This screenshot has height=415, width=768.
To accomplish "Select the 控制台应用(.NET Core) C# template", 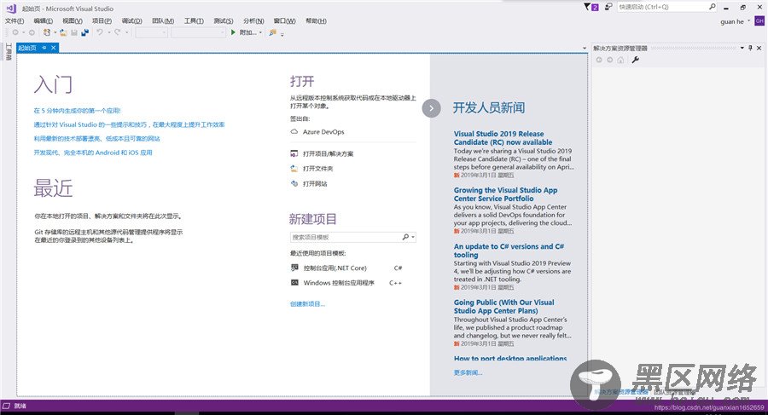I will point(346,268).
